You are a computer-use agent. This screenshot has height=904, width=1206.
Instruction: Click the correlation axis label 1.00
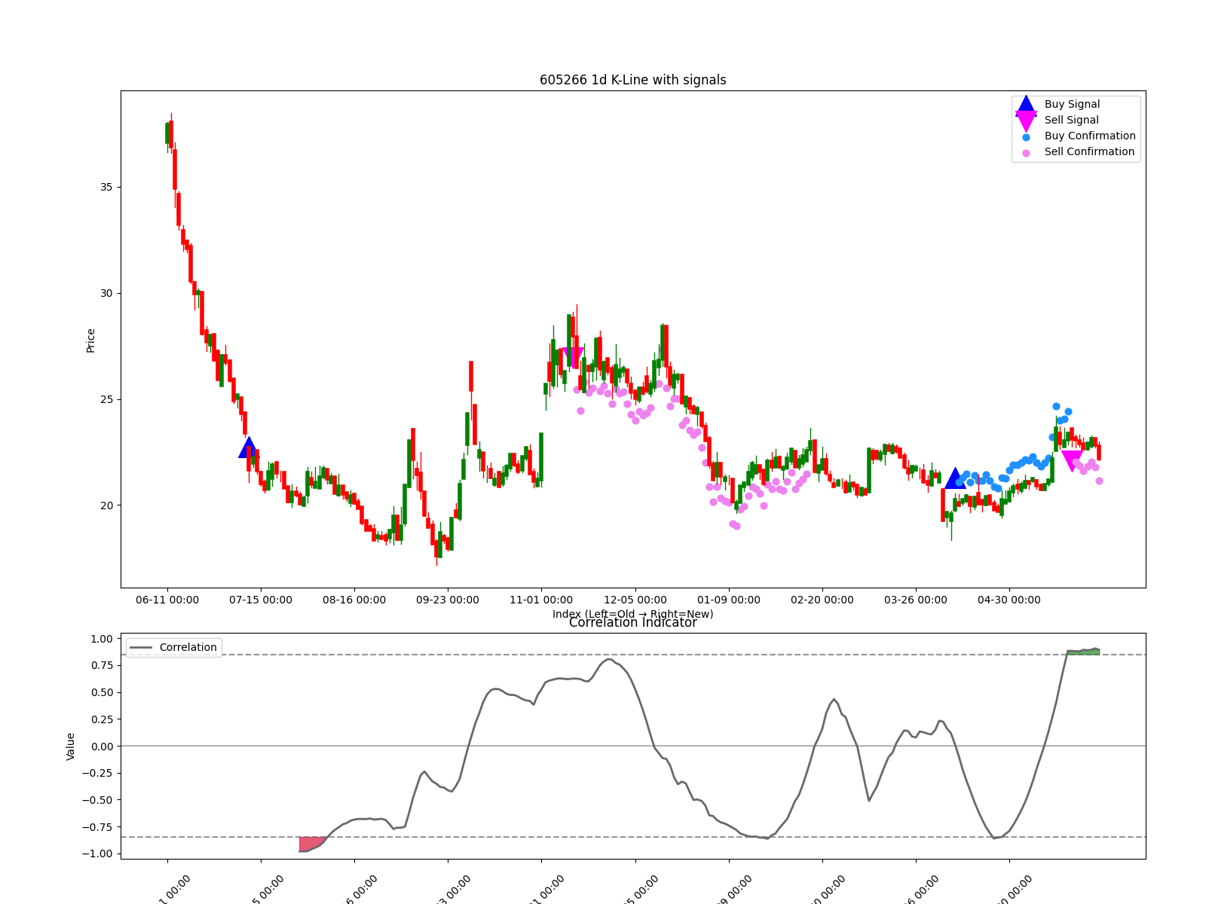pos(101,639)
